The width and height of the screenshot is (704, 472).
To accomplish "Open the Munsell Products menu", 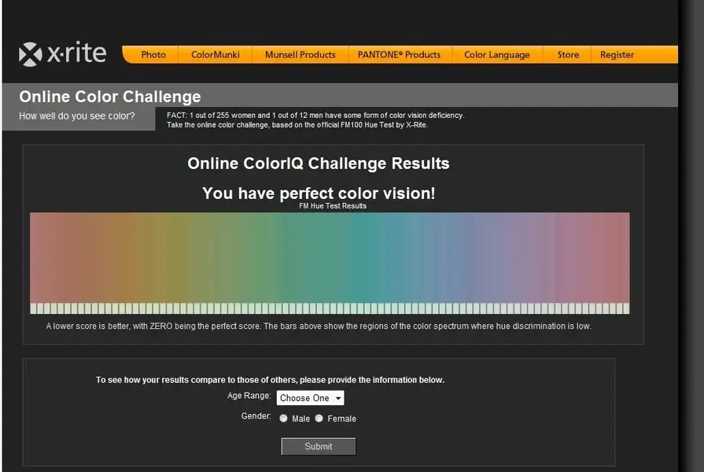I will 300,55.
